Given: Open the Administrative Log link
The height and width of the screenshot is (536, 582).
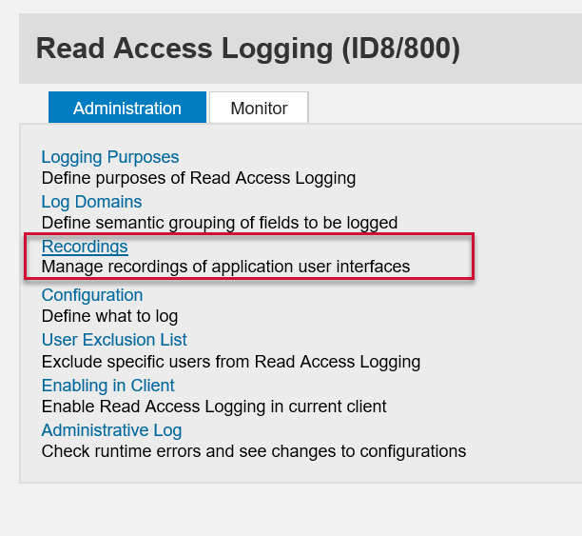Looking at the screenshot, I should click(111, 430).
